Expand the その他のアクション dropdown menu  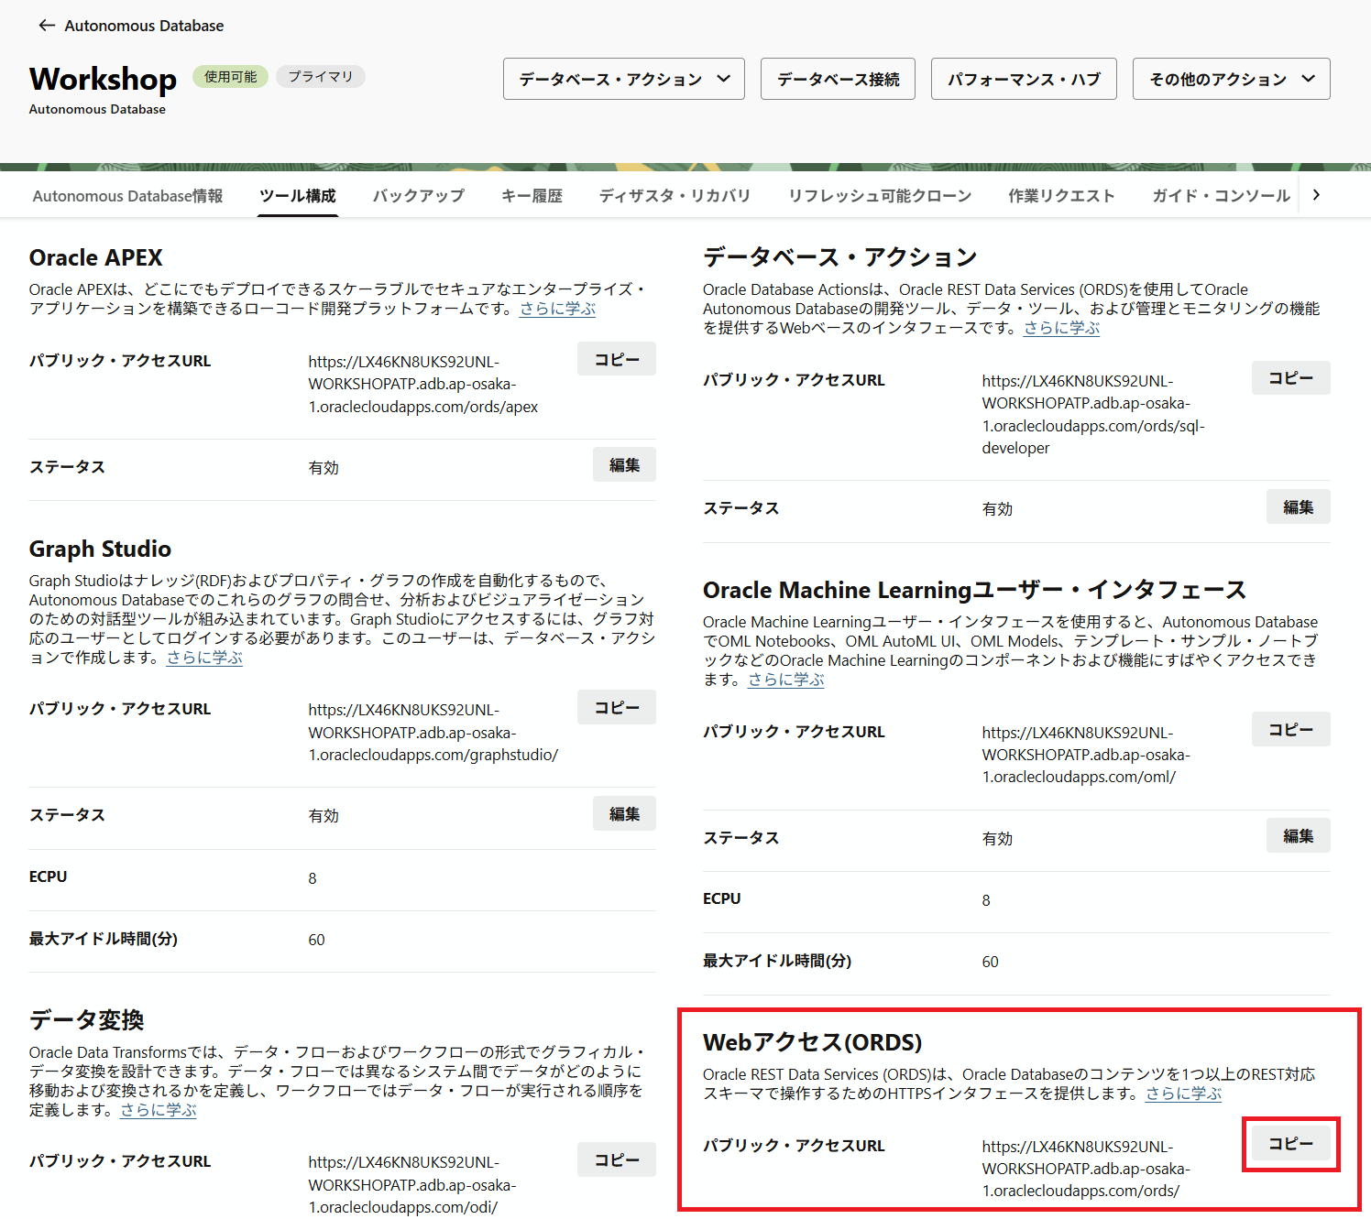1231,80
